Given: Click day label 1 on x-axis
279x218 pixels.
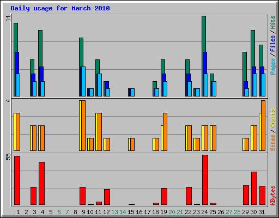Looking at the screenshot, I should coord(18,212).
